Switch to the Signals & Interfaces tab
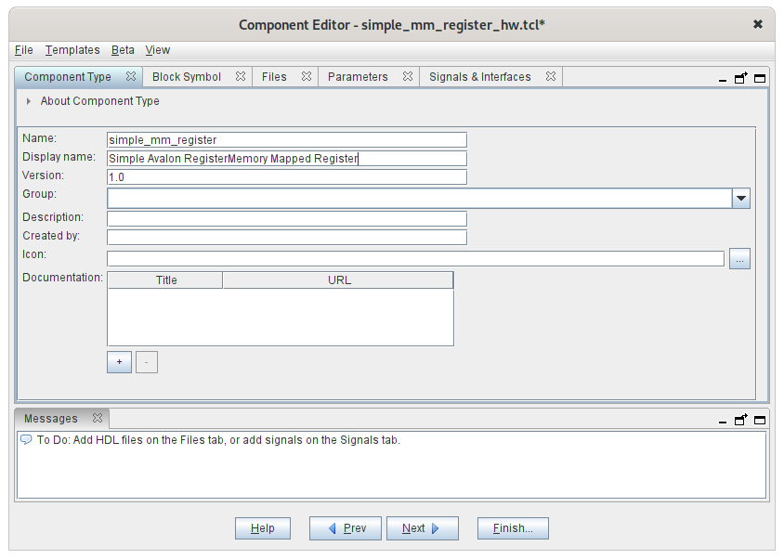784x559 pixels. click(x=479, y=77)
